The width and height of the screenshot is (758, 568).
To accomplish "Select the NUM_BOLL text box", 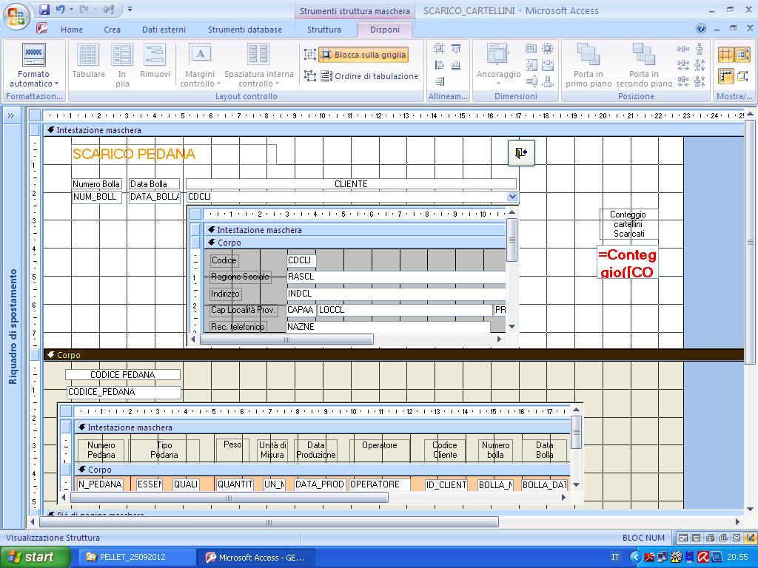I will [x=97, y=197].
